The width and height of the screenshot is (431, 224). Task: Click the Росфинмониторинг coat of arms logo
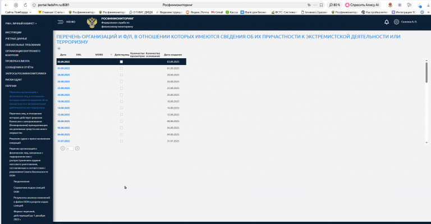(x=92, y=22)
